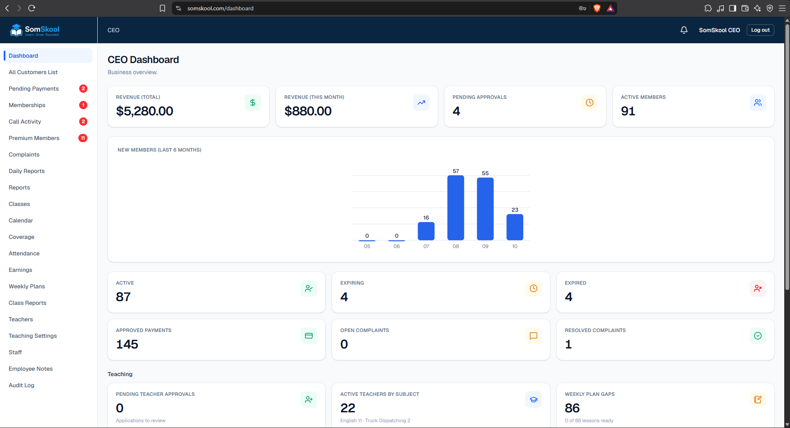Image resolution: width=790 pixels, height=428 pixels.
Task: Open Weekly Plans in sidebar
Action: coord(48,286)
